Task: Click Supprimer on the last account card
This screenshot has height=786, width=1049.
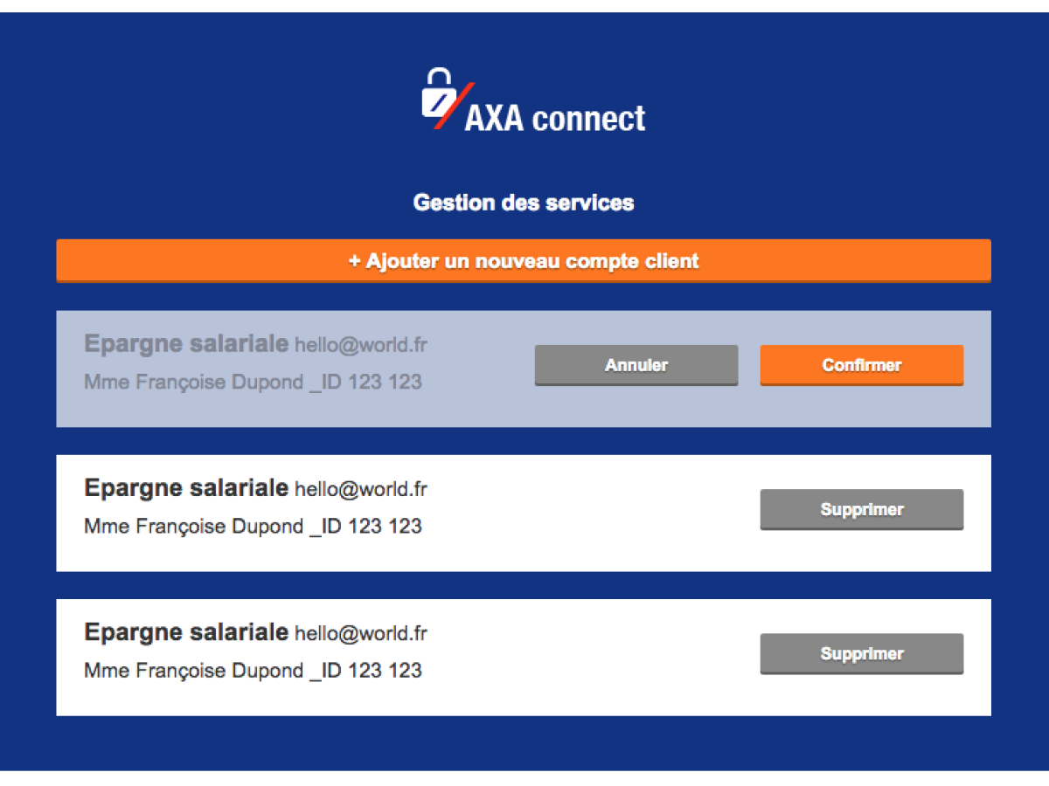Action: click(862, 653)
